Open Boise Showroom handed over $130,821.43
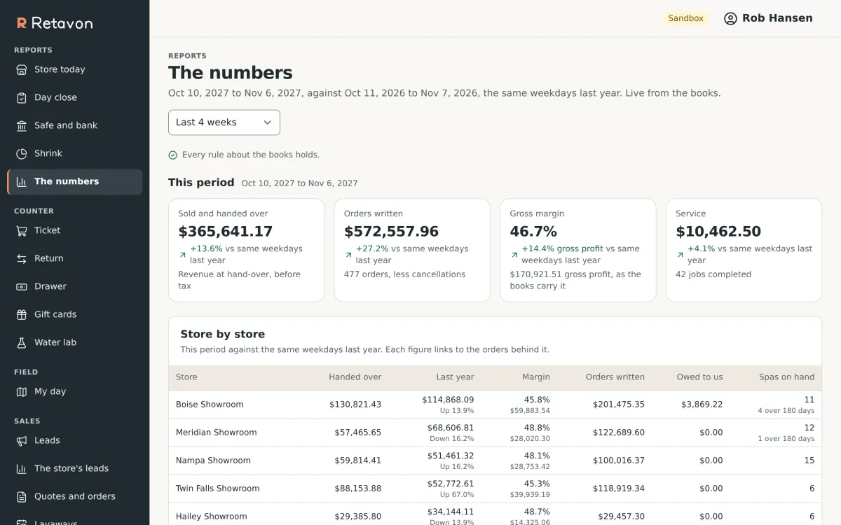The height and width of the screenshot is (525, 841). coord(355,405)
